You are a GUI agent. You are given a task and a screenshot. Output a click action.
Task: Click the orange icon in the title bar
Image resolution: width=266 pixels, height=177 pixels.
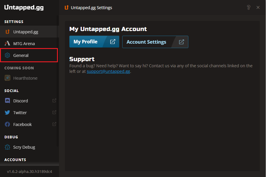click(x=66, y=7)
